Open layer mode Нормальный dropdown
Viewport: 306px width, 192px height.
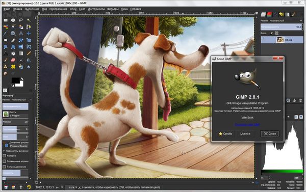(282, 20)
